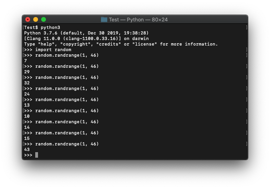Click the window title 'Test — Python — 80×24'
Viewport: 270px width, 189px height.
coord(138,20)
